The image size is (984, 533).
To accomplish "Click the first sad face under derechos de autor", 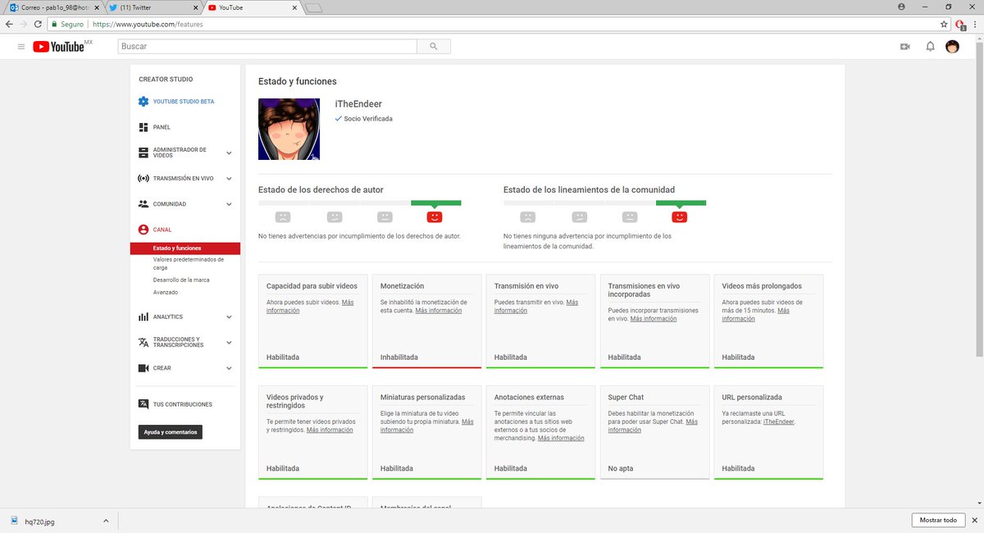I will point(282,216).
